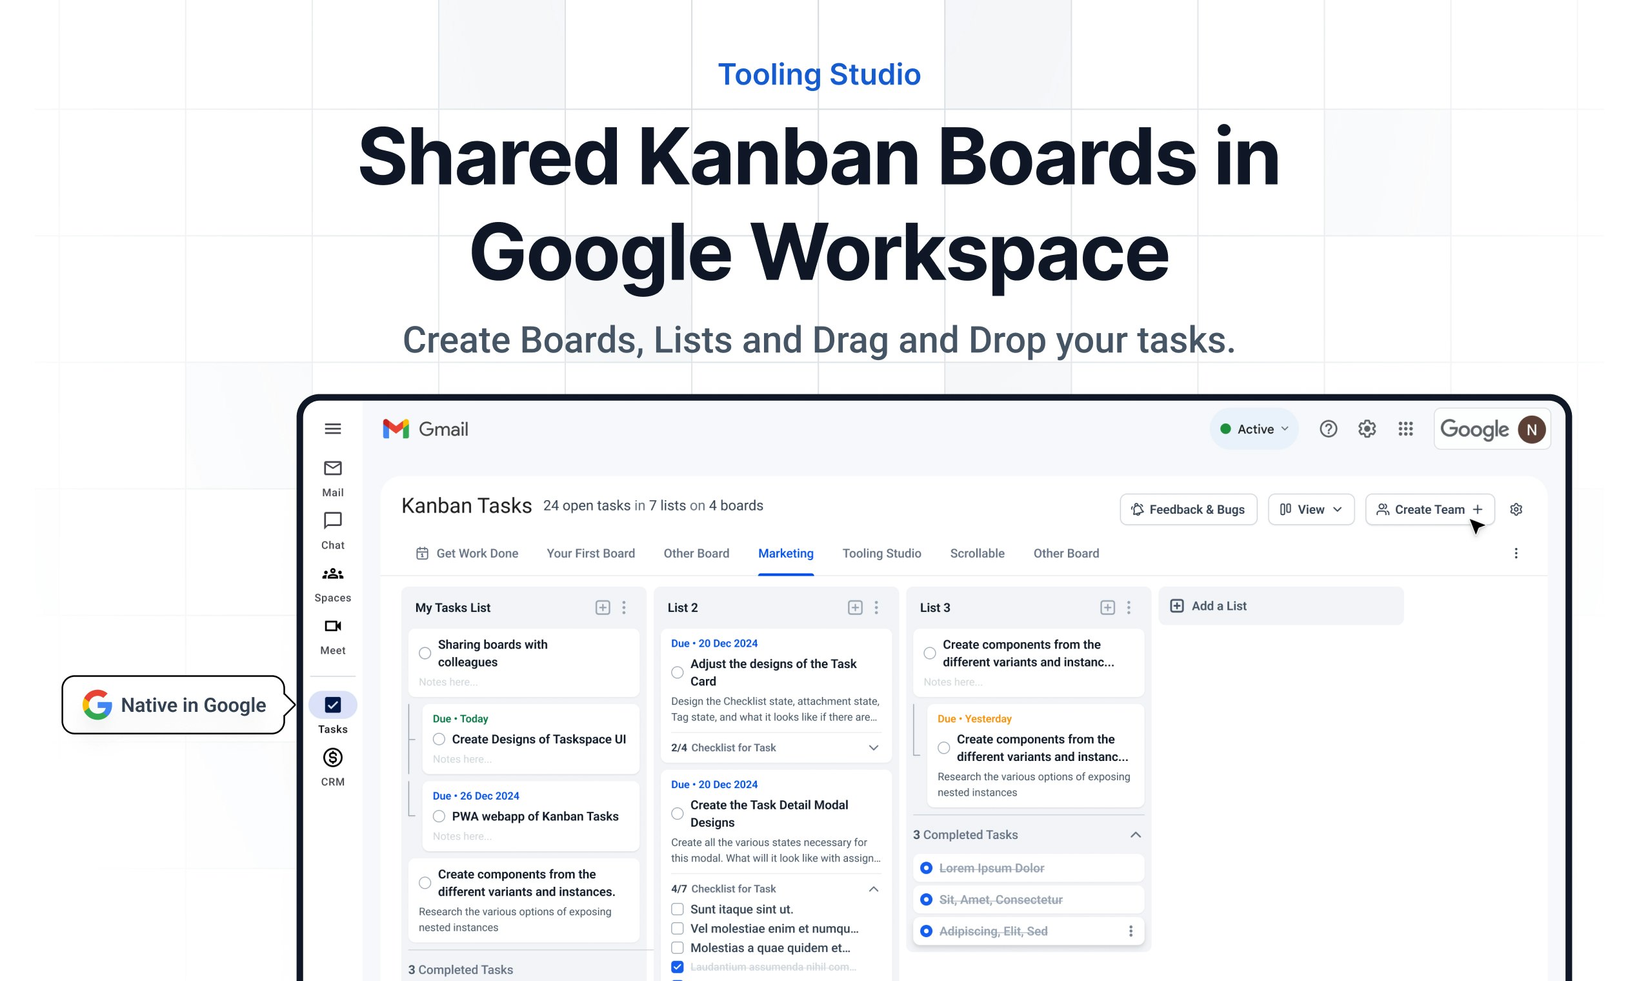
Task: Click the hamburger main menu icon
Action: tap(332, 429)
